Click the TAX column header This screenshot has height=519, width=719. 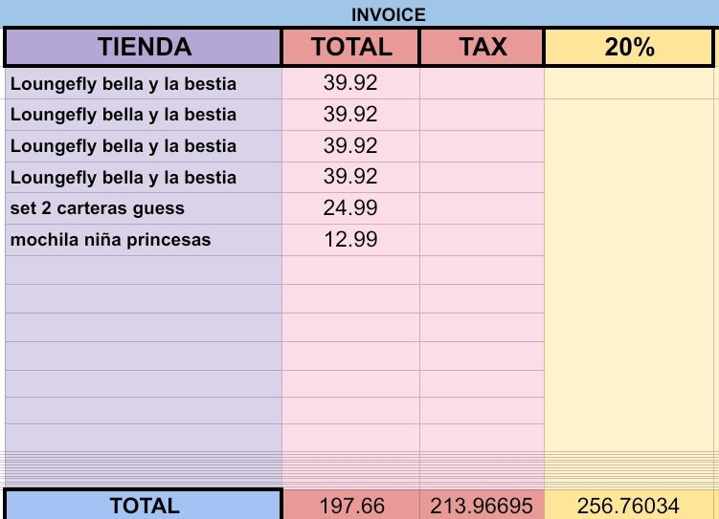coord(482,47)
